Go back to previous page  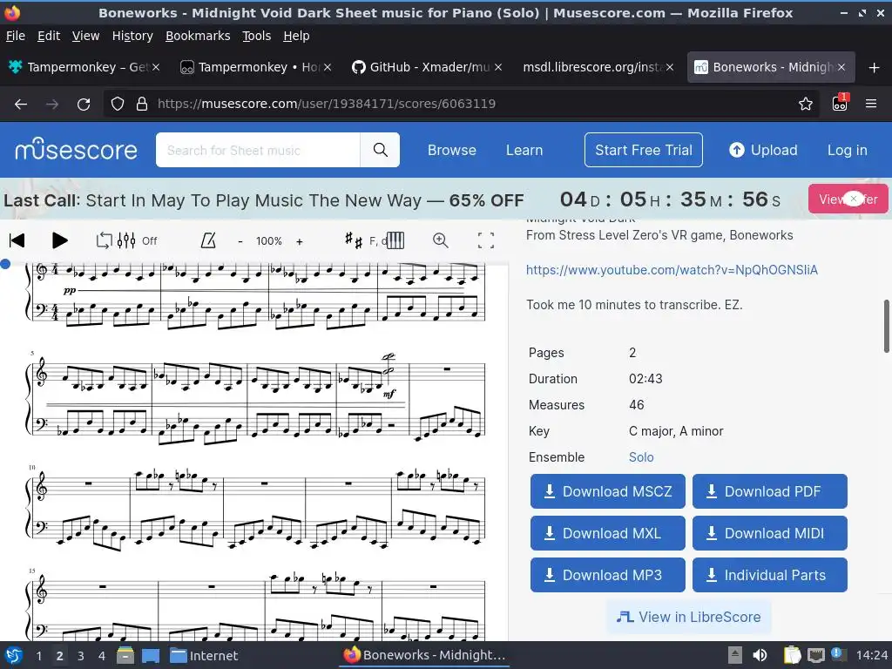(x=21, y=105)
